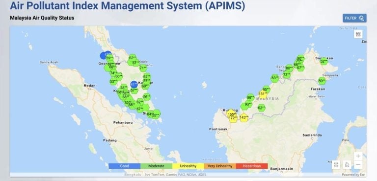This screenshot has height=181, width=377.
Task: Click the Air Pollutant Index Management System title
Action: (128, 6)
